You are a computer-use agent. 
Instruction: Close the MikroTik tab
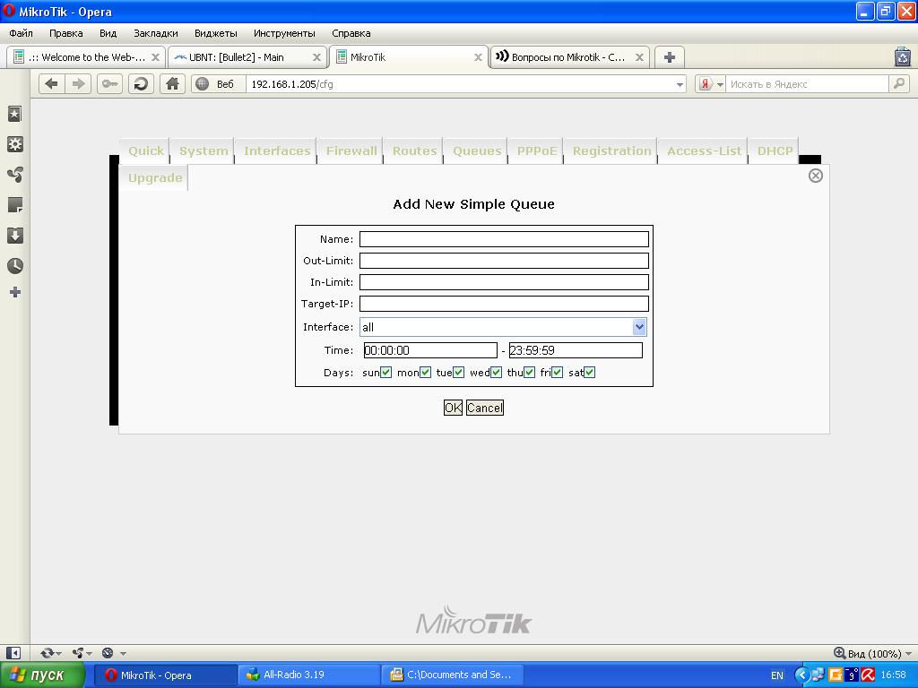point(479,57)
